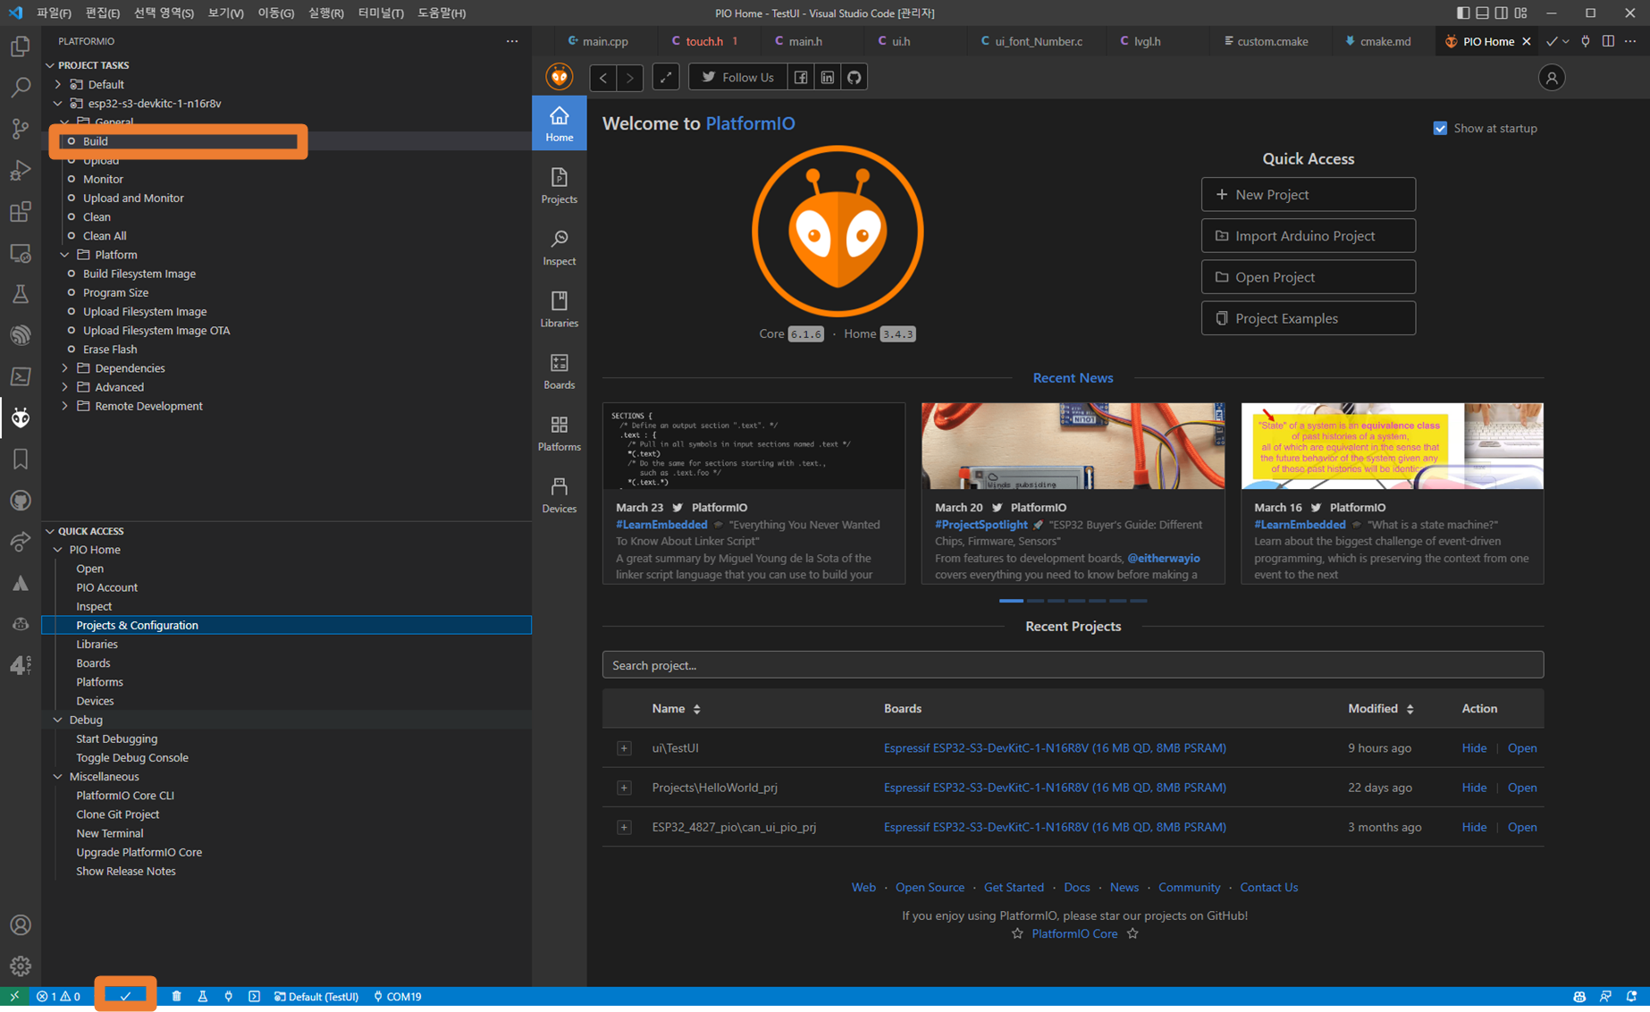This screenshot has height=1012, width=1650.
Task: Open the Testing flask view in activity bar
Action: pos(20,294)
